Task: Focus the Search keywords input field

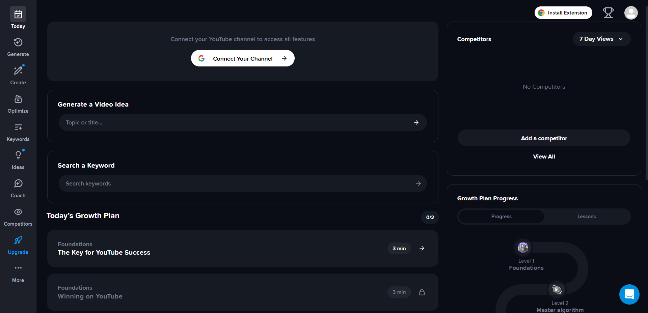Action: [x=243, y=183]
